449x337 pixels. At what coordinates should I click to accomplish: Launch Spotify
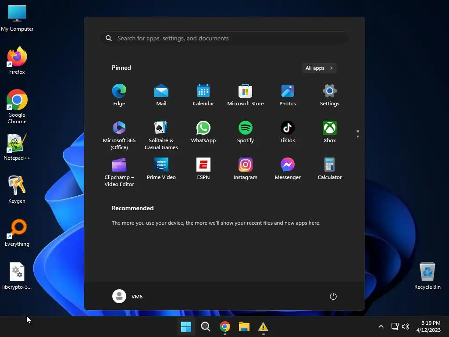(246, 132)
